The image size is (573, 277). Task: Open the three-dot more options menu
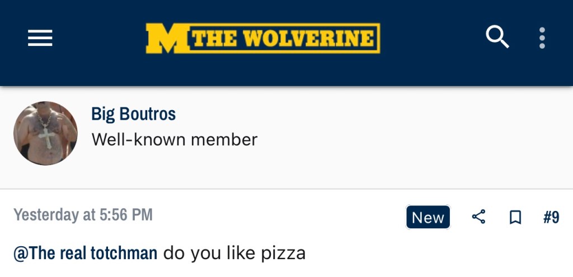coord(542,37)
